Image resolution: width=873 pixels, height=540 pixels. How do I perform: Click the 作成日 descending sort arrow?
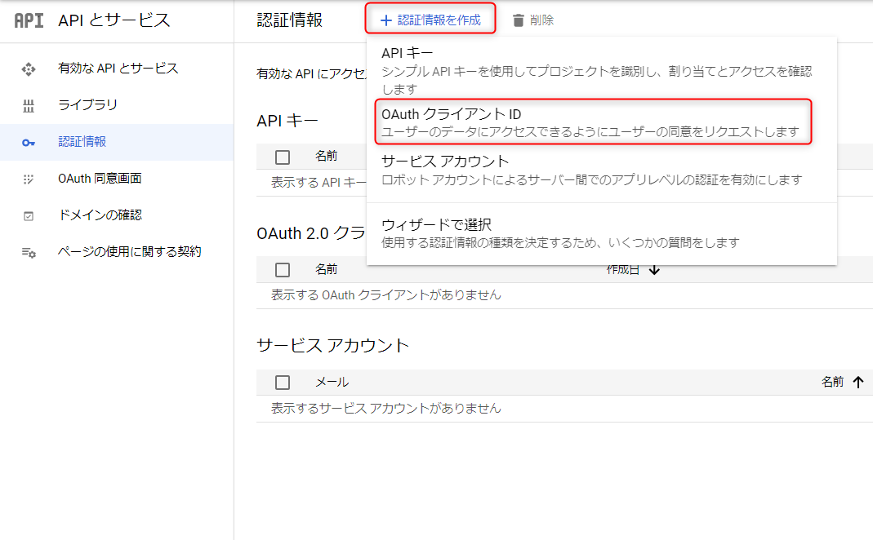point(654,270)
